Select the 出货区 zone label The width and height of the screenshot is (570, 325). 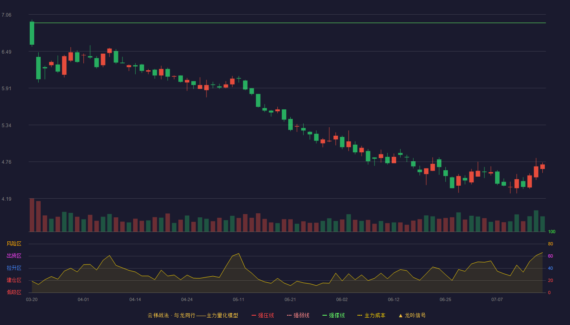[14, 256]
